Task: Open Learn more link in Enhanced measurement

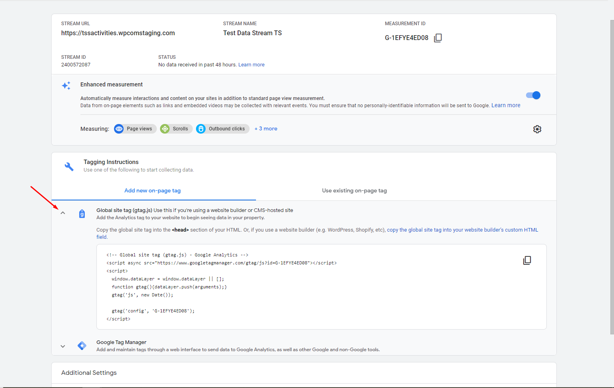Action: pos(506,106)
